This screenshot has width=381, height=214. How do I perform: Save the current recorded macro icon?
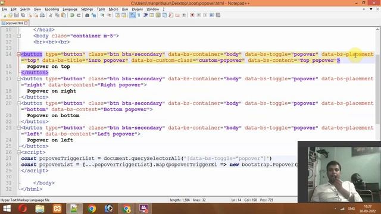[x=218, y=15]
